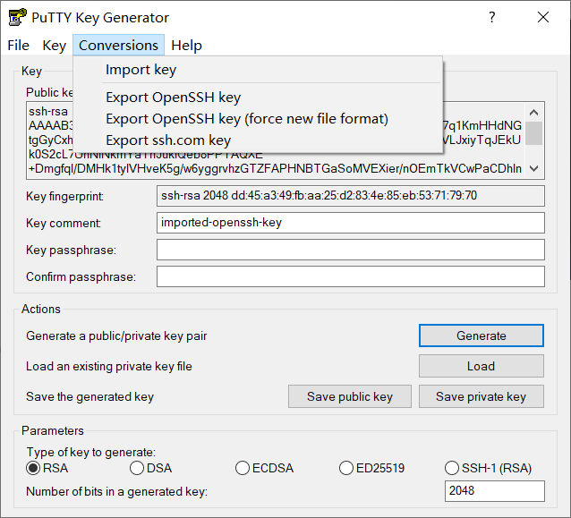The width and height of the screenshot is (571, 518).
Task: Open the Key menu
Action: (55, 46)
